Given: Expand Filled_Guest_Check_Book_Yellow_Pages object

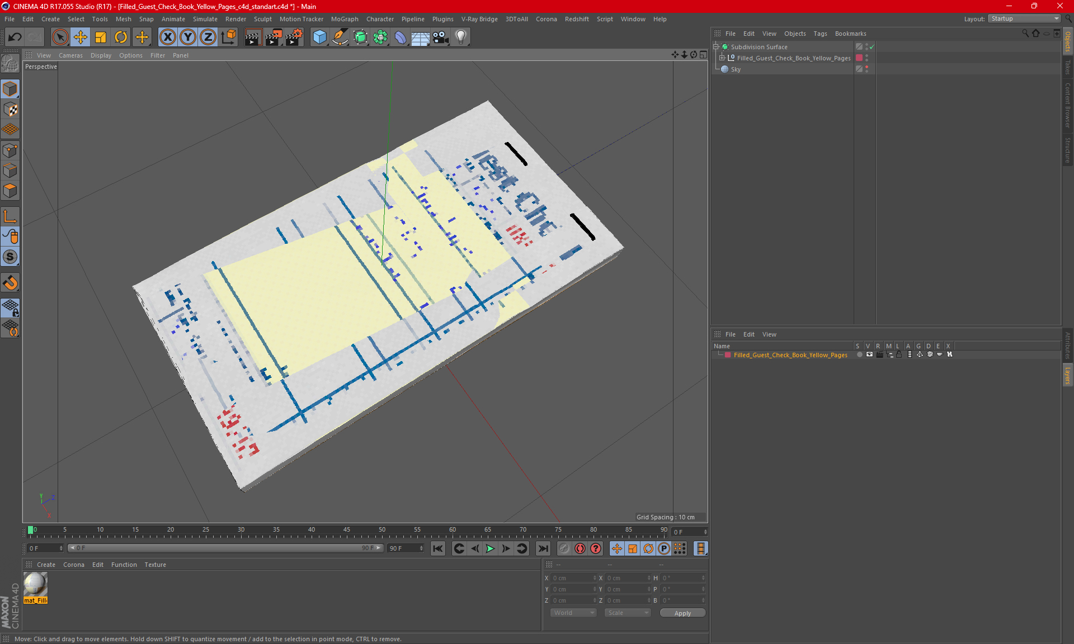Looking at the screenshot, I should (722, 58).
